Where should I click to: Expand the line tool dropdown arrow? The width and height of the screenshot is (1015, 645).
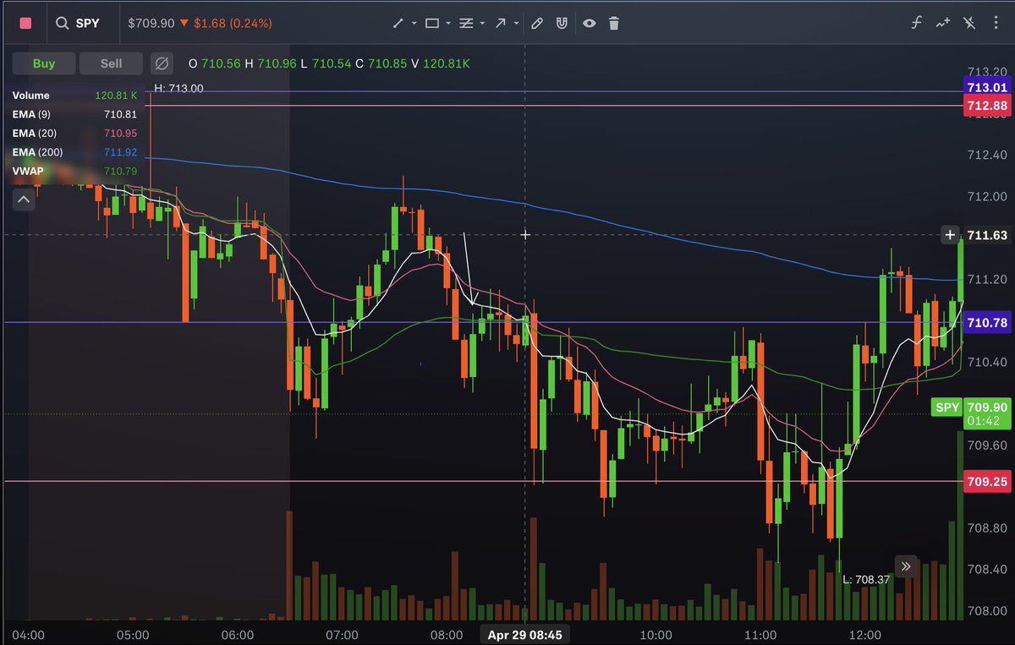[x=414, y=24]
